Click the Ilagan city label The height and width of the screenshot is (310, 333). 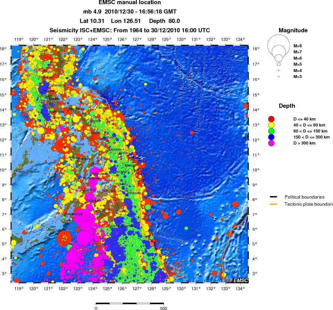pos(66,60)
